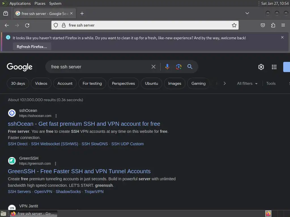Start voice search with microphone icon
This screenshot has width=290, height=217.
pyautogui.click(x=167, y=67)
